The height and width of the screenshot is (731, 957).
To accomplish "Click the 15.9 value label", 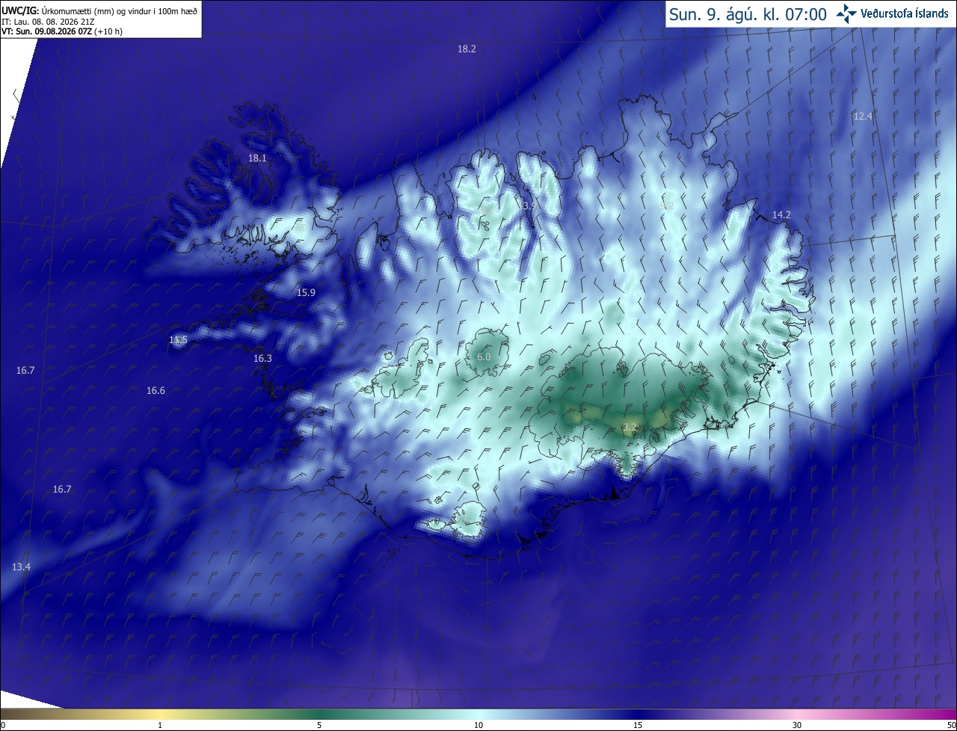I will tap(306, 292).
